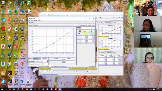The image size is (162, 91).
Task: Open the pencil tool dropdown arrow in Tracker
Action: [x=115, y=18]
